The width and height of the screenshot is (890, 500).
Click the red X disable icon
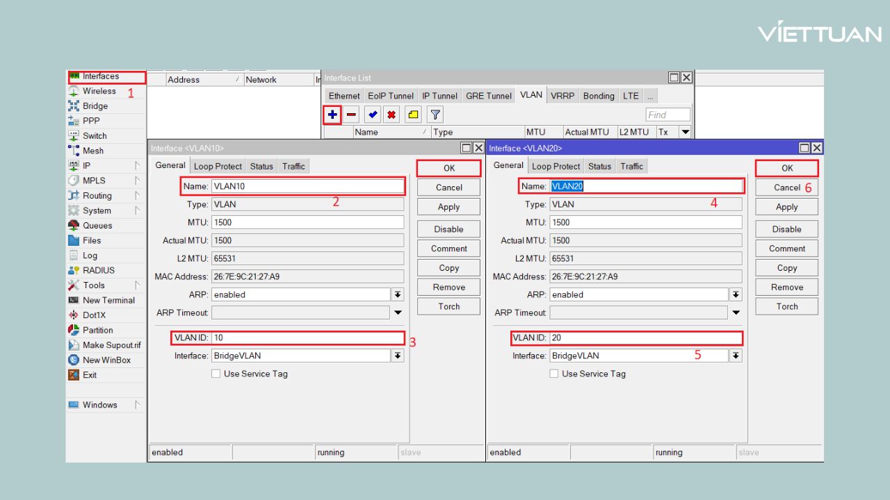tap(391, 115)
